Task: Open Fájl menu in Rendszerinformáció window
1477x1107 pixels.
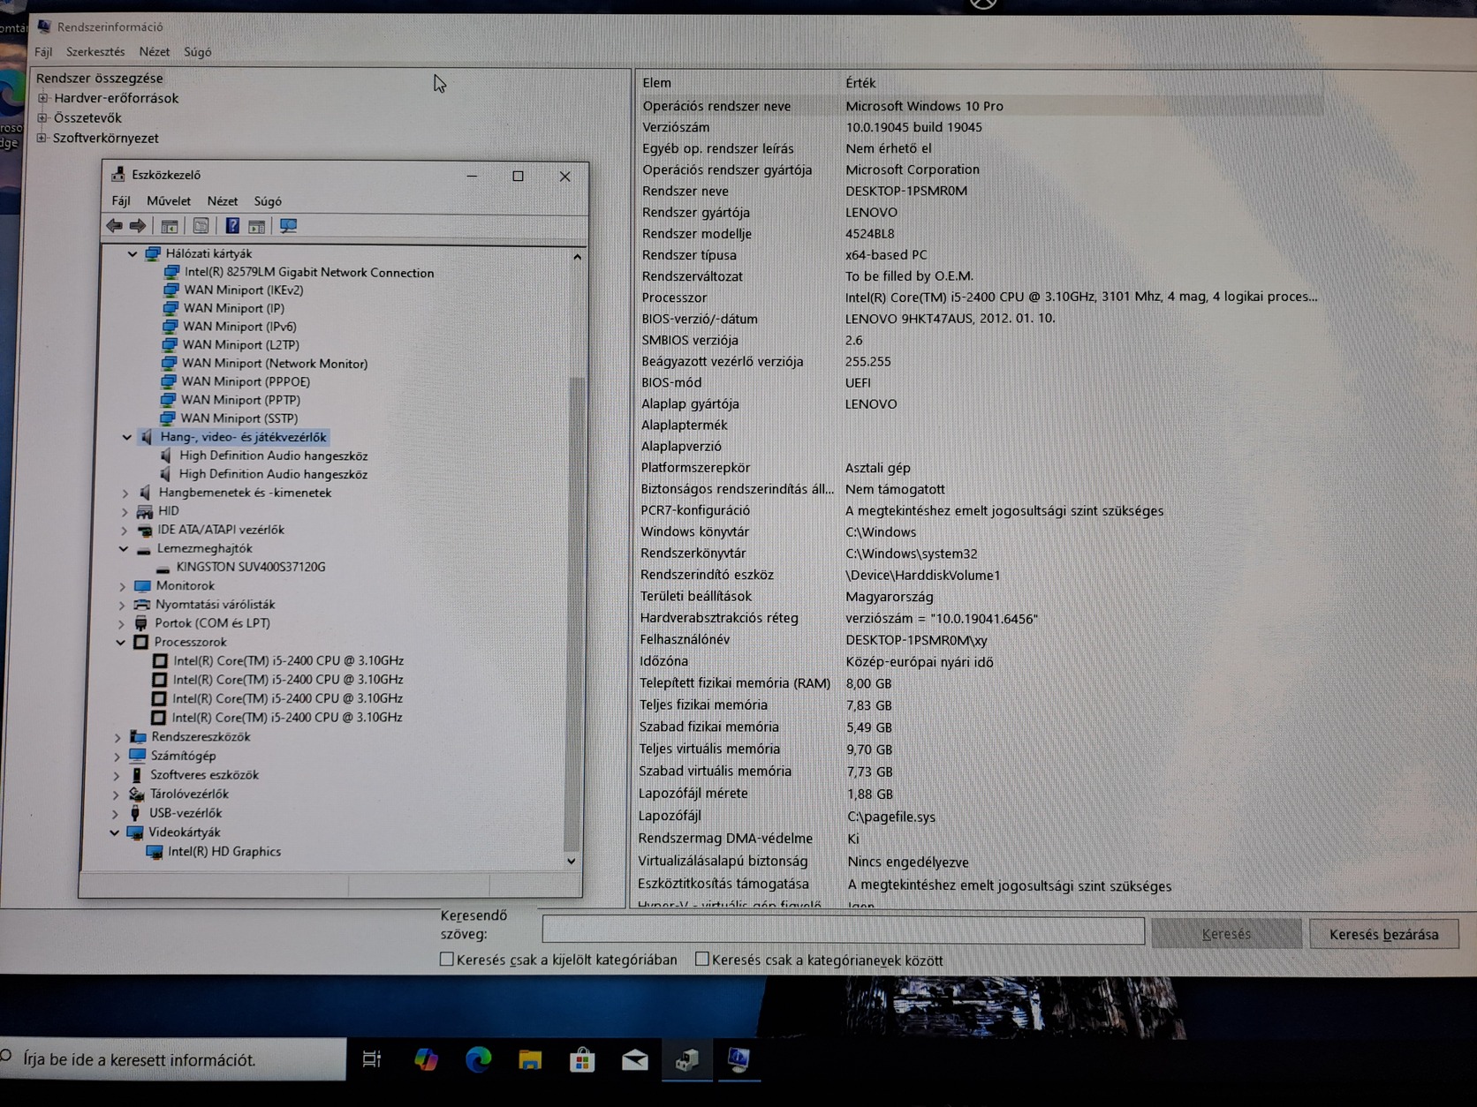Action: click(43, 52)
